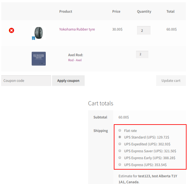Screen dimensions: 190x184
Task: Click the Axel Rod quantity box
Action: tap(142, 54)
